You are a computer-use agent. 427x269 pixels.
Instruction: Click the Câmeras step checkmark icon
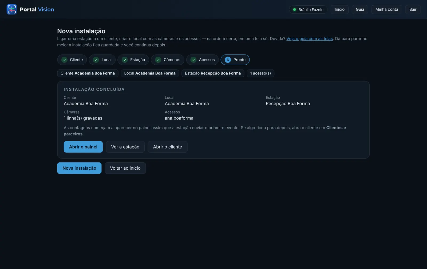click(158, 60)
